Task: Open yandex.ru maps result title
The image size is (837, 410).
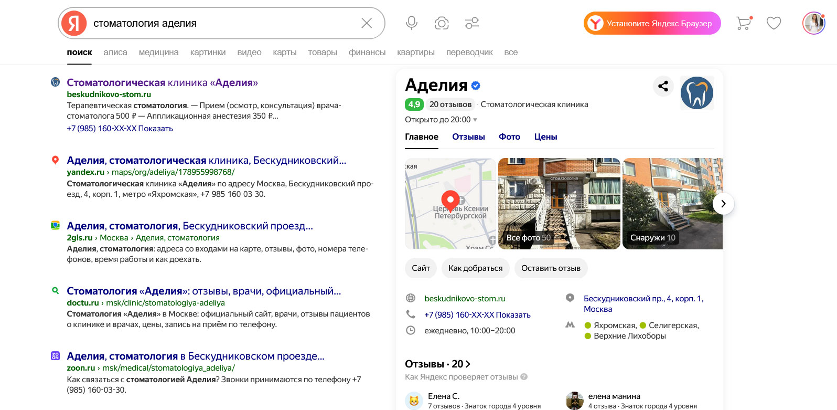Action: [x=206, y=161]
